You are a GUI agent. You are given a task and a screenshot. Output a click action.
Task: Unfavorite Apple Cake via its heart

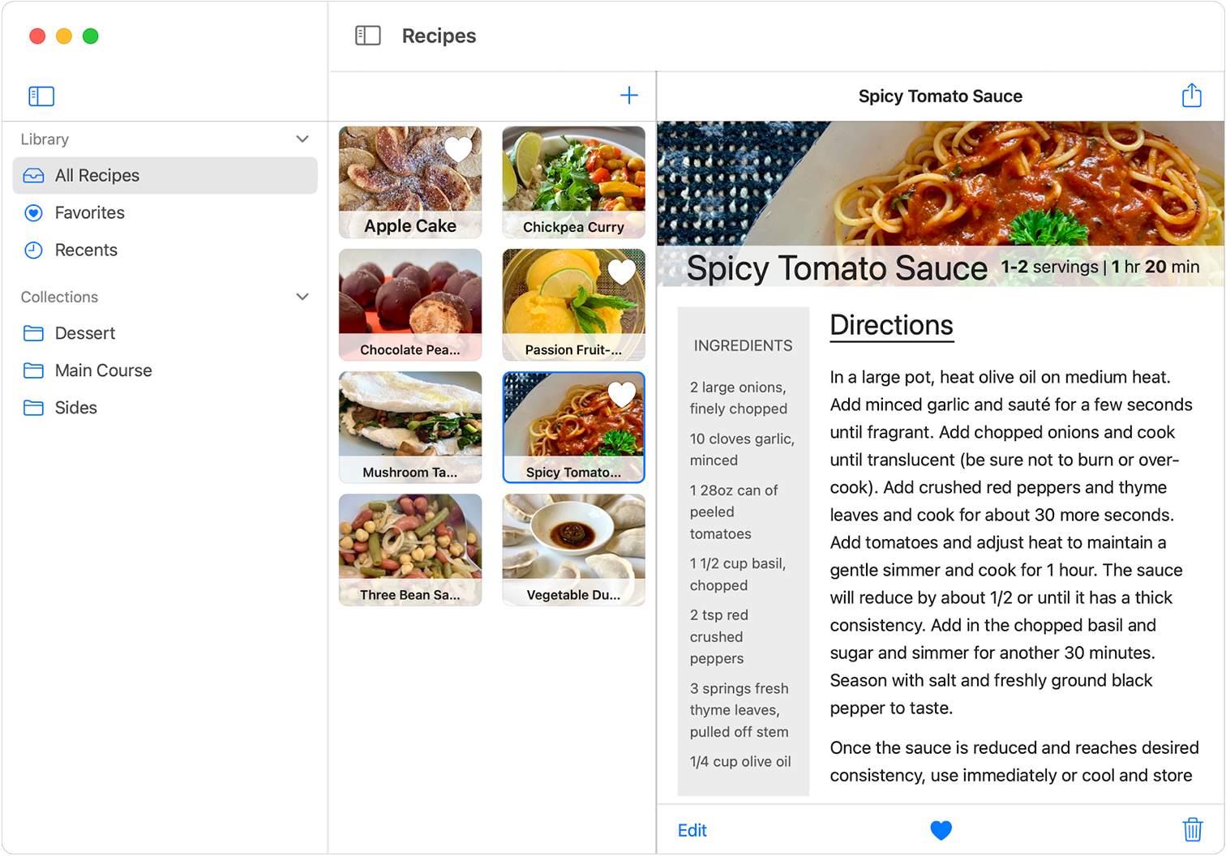[x=458, y=149]
